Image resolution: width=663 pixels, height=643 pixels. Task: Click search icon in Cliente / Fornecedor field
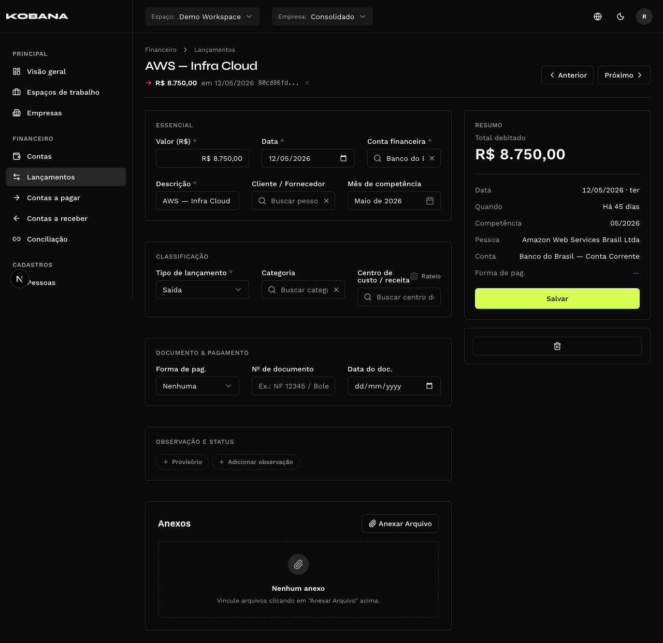[262, 201]
